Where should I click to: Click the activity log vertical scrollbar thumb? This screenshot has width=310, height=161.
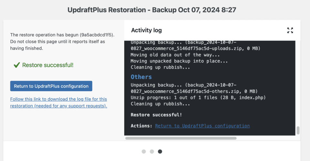298,130
